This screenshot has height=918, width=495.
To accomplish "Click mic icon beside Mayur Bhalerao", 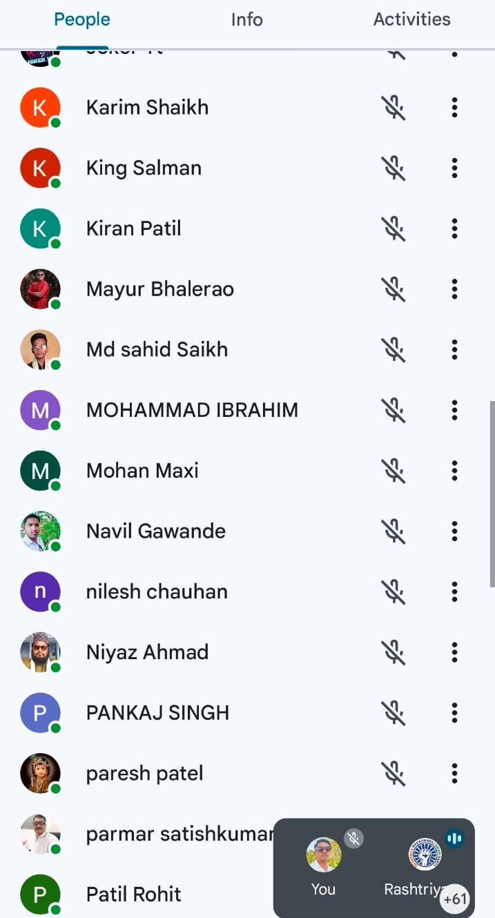I will [394, 289].
